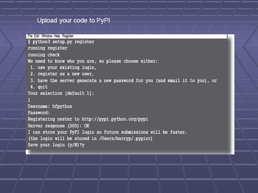This screenshot has width=258, height=193.
Task: Click the 'We need to know who you are' line
Action: pyautogui.click(x=93, y=61)
